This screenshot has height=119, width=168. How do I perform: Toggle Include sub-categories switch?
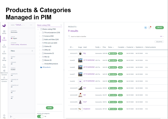point(40,116)
